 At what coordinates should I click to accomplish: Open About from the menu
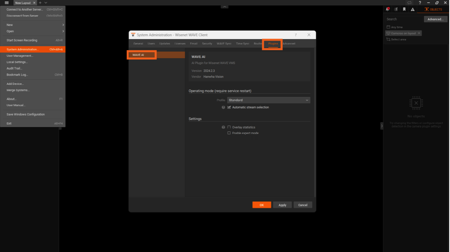[x=33, y=99]
